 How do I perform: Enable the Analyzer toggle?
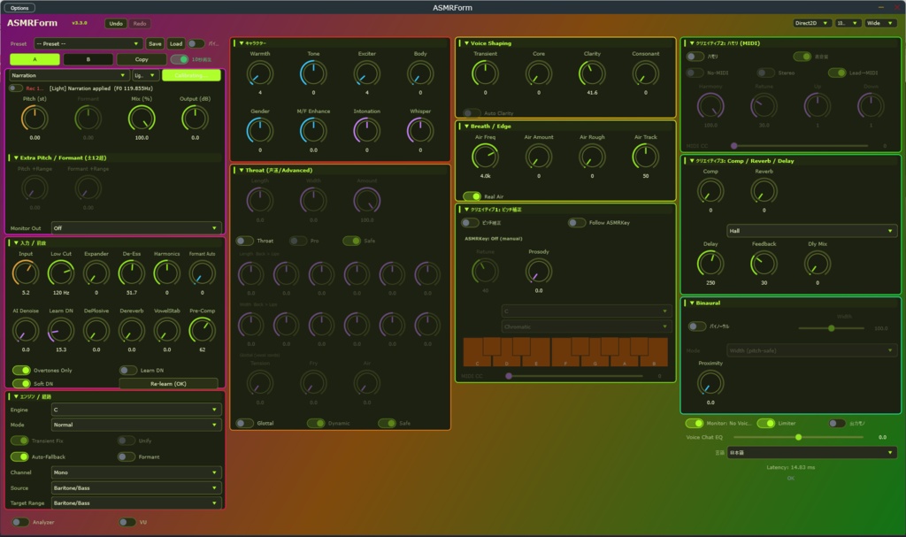(20, 522)
